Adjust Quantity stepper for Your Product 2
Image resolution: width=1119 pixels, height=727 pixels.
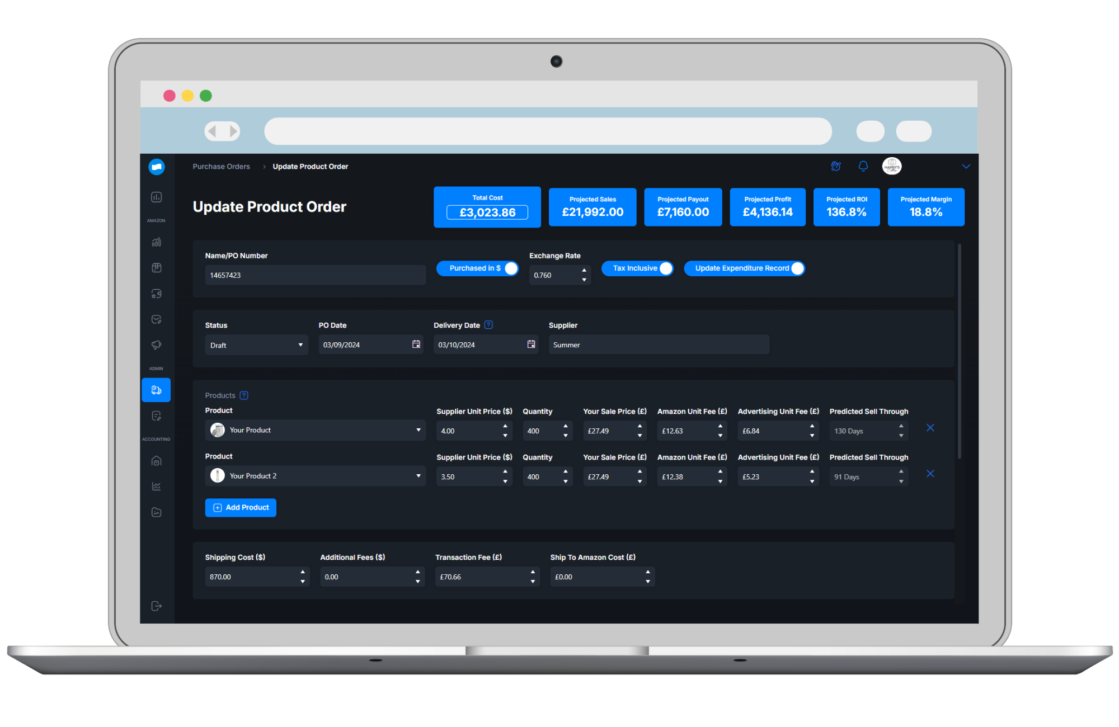pos(566,476)
